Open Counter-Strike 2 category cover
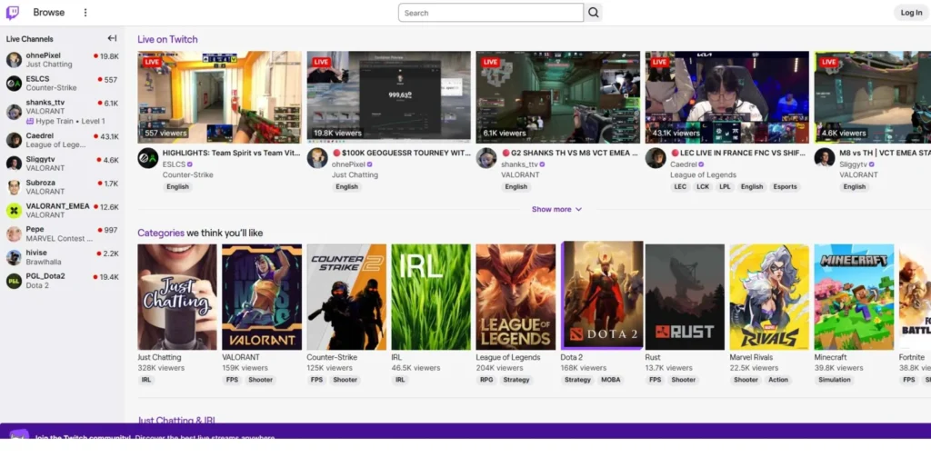The height and width of the screenshot is (457, 931). [x=346, y=297]
